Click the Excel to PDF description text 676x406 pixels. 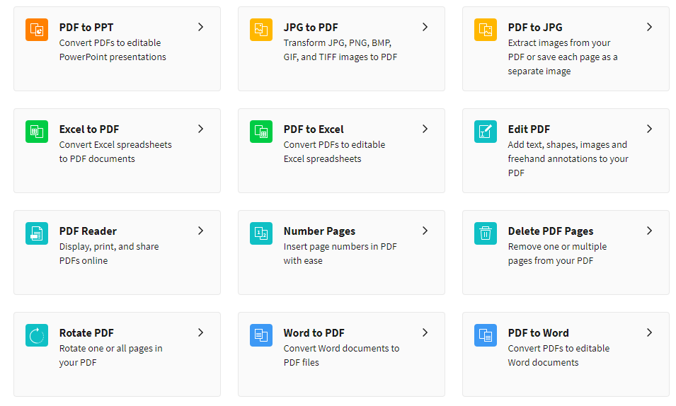115,151
